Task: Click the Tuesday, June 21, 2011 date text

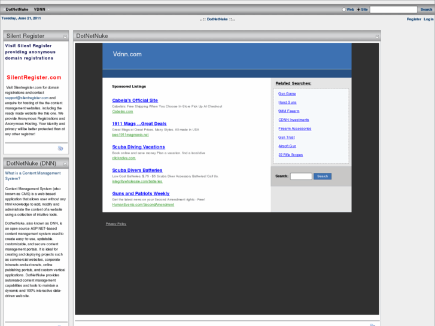Action: point(21,19)
